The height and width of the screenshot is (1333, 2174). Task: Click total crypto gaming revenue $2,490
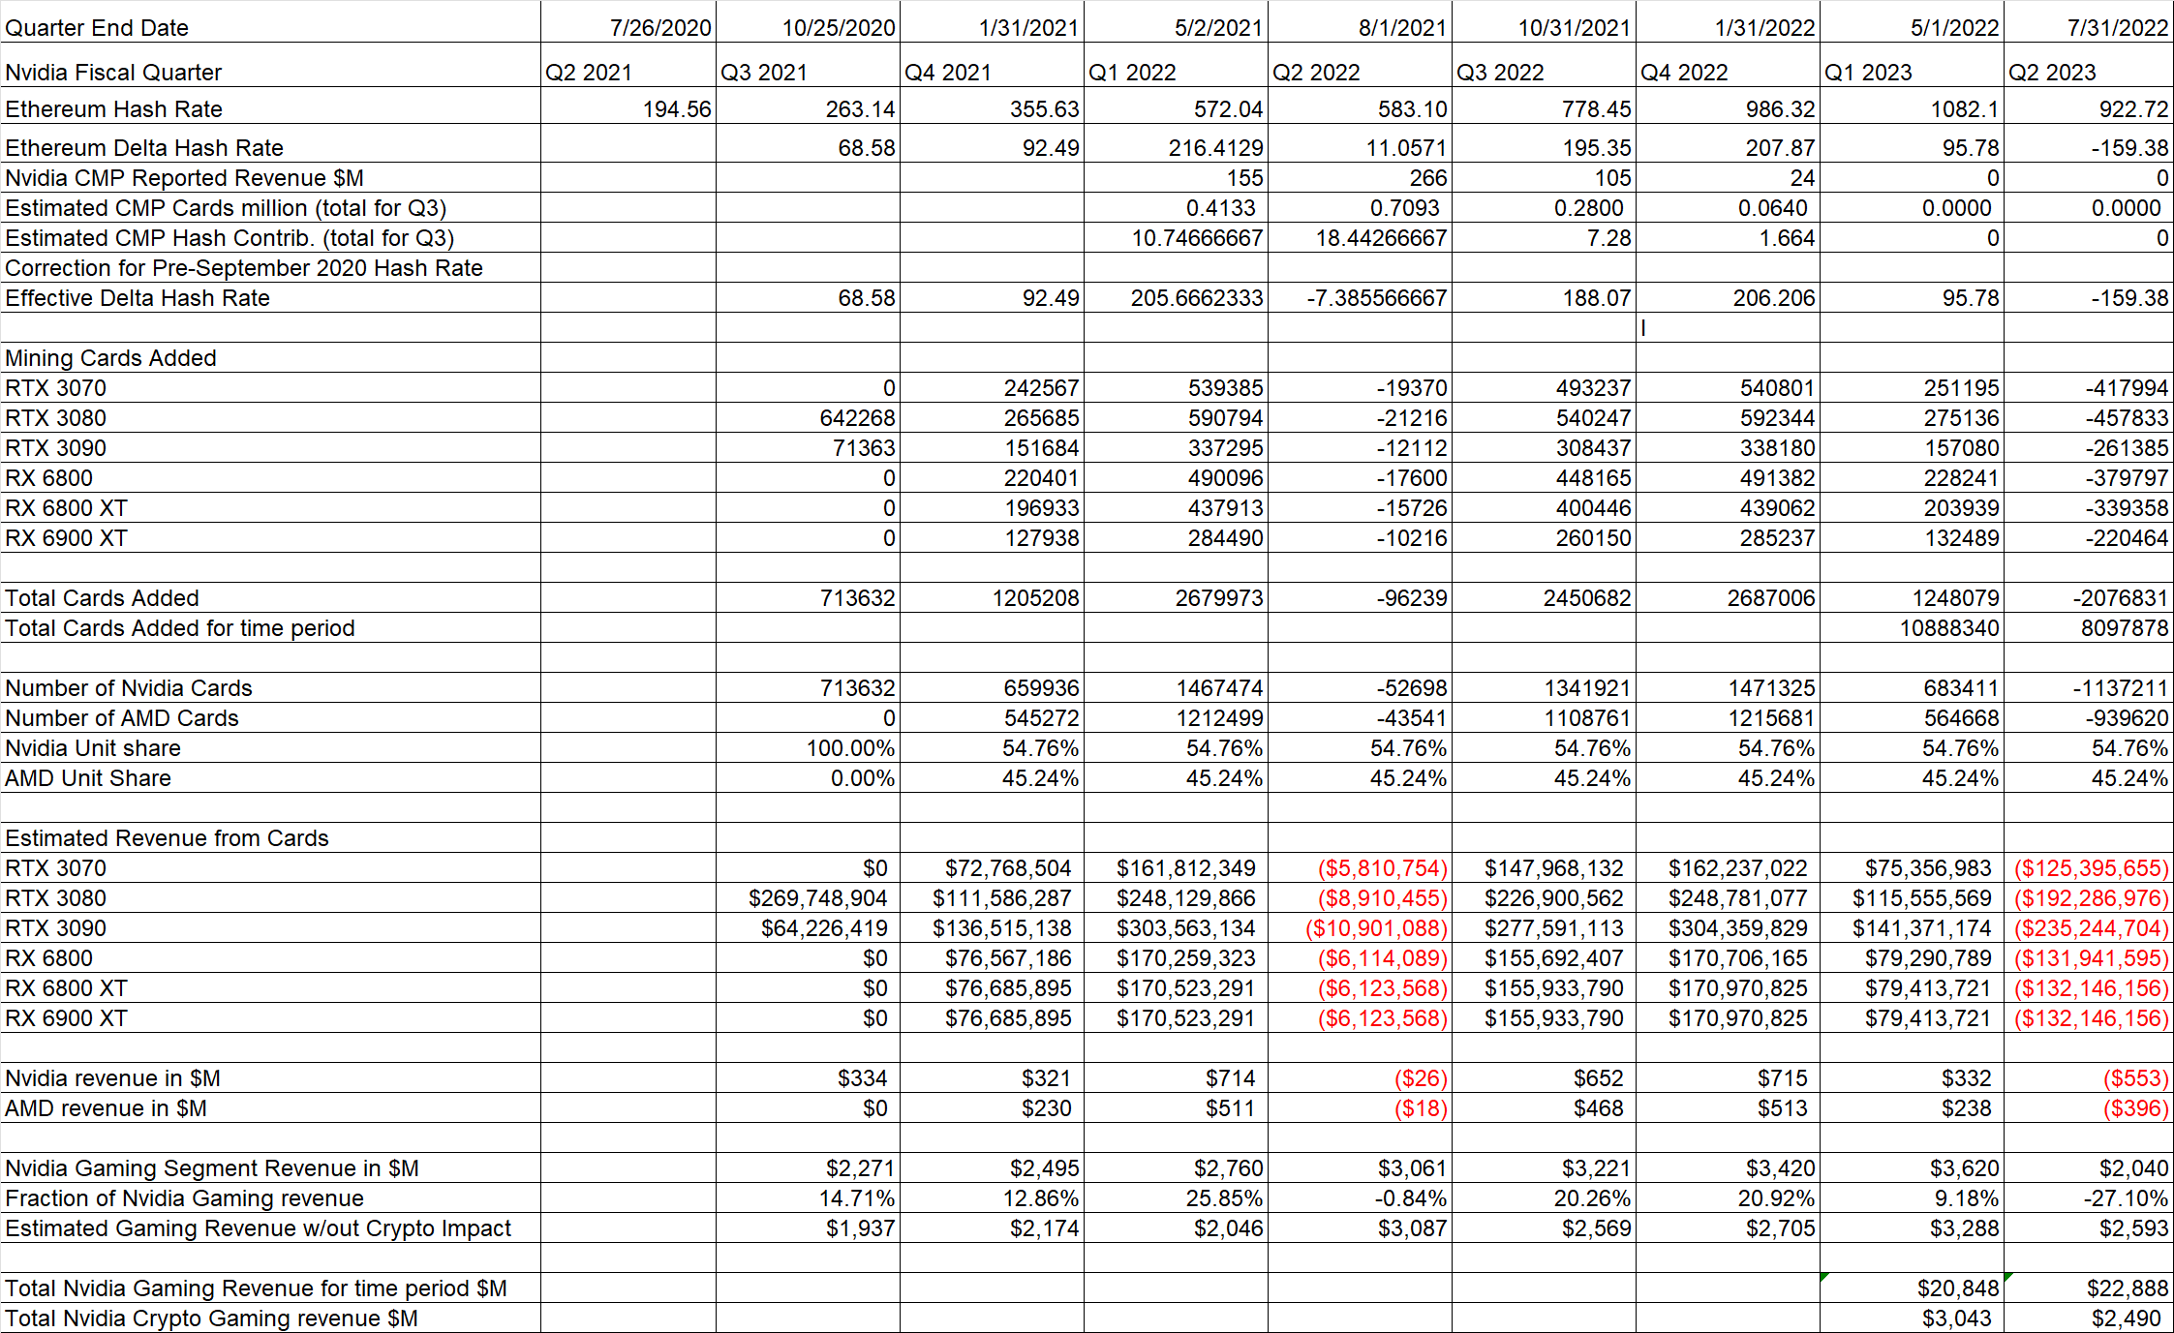pyautogui.click(x=2089, y=1318)
